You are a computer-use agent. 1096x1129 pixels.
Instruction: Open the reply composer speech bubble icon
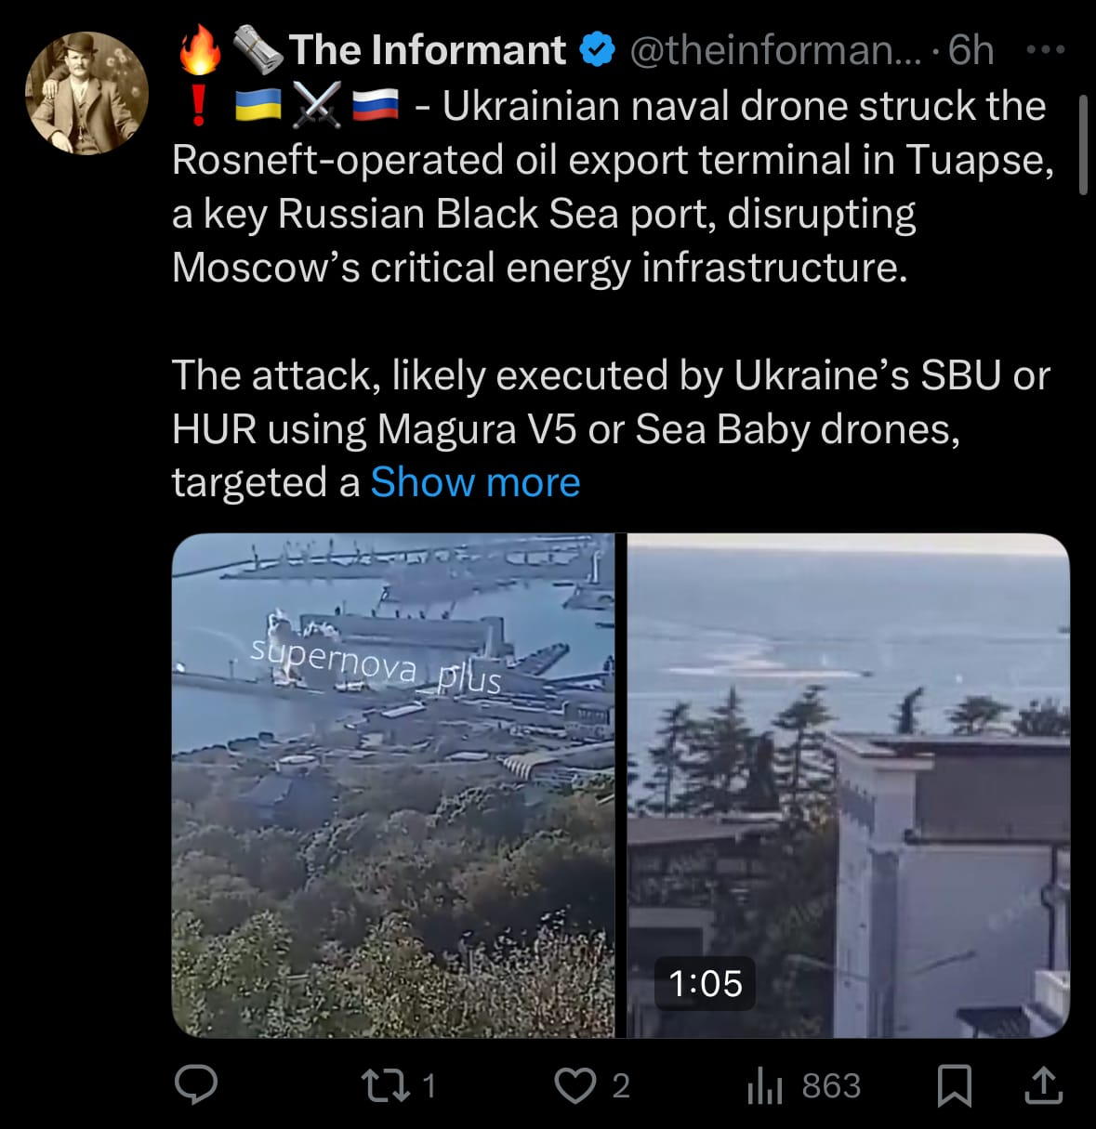point(196,1084)
